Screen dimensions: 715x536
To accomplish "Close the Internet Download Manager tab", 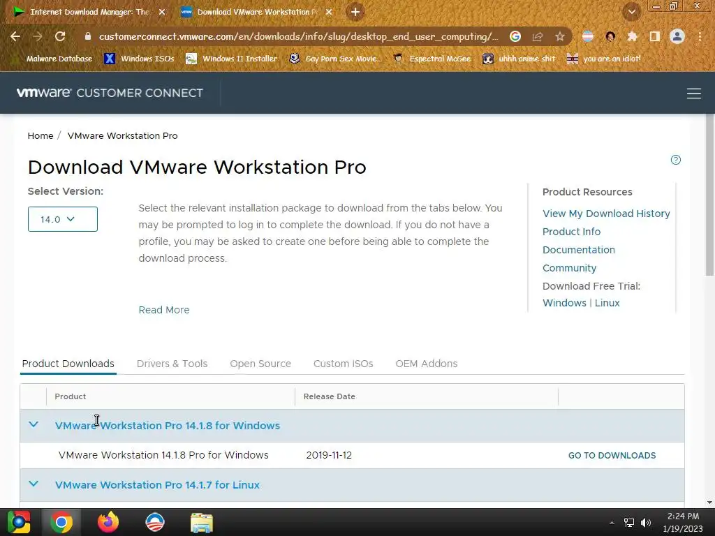I will pos(162,12).
